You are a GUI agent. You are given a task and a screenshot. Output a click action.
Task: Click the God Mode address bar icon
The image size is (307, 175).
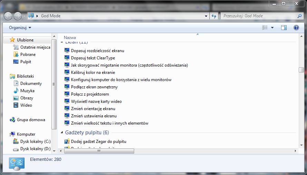click(31, 16)
